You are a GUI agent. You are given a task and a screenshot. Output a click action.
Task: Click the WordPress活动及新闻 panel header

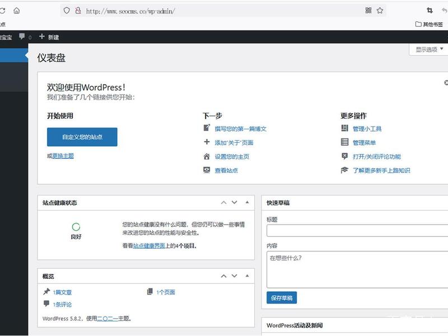[x=354, y=325]
